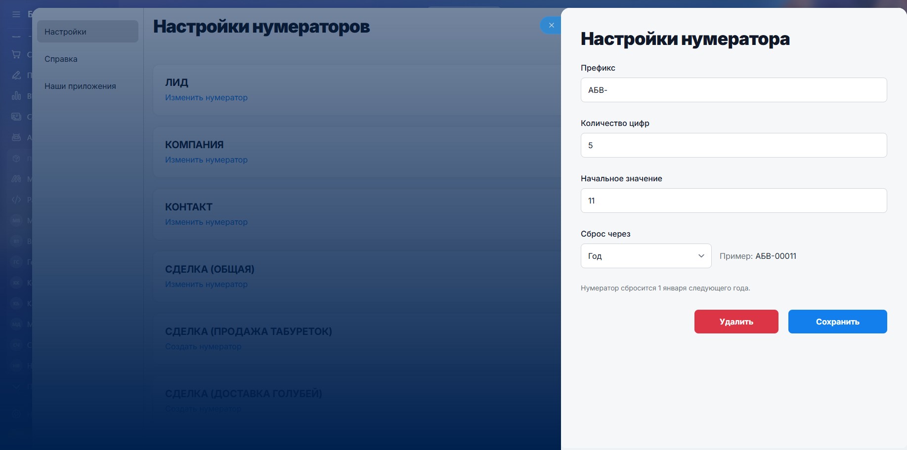Click 'Изменить нумератор' under КОНТАКТ
The image size is (907, 450).
coord(206,222)
